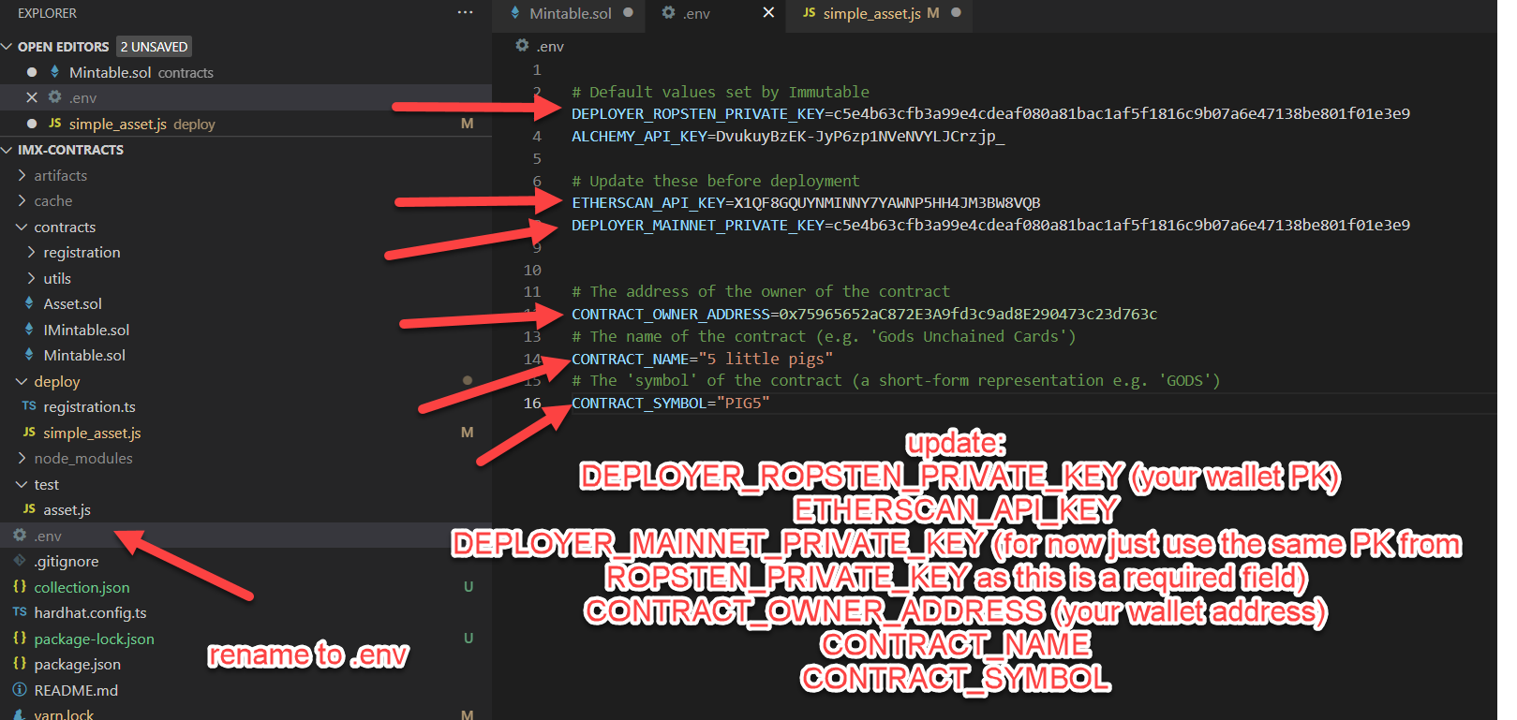Place cursor on DEPLOYER_ROPSTEN_PRIVATE_KEY line
1517x720 pixels.
point(990,114)
